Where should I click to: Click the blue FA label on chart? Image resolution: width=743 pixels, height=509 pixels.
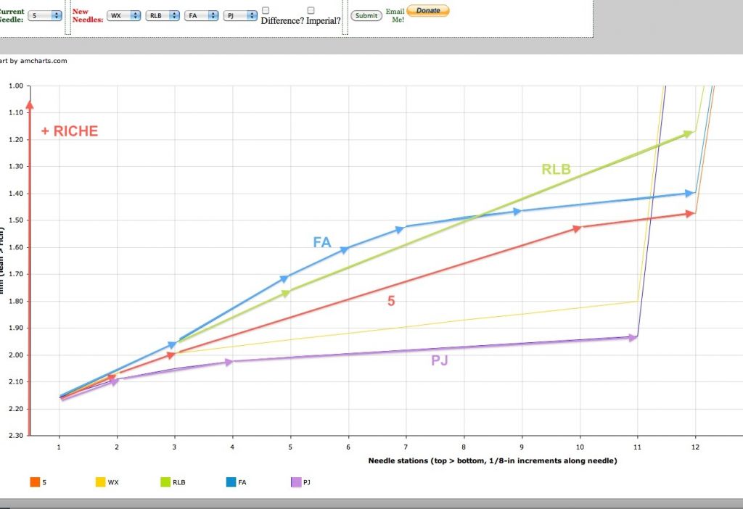coord(321,242)
